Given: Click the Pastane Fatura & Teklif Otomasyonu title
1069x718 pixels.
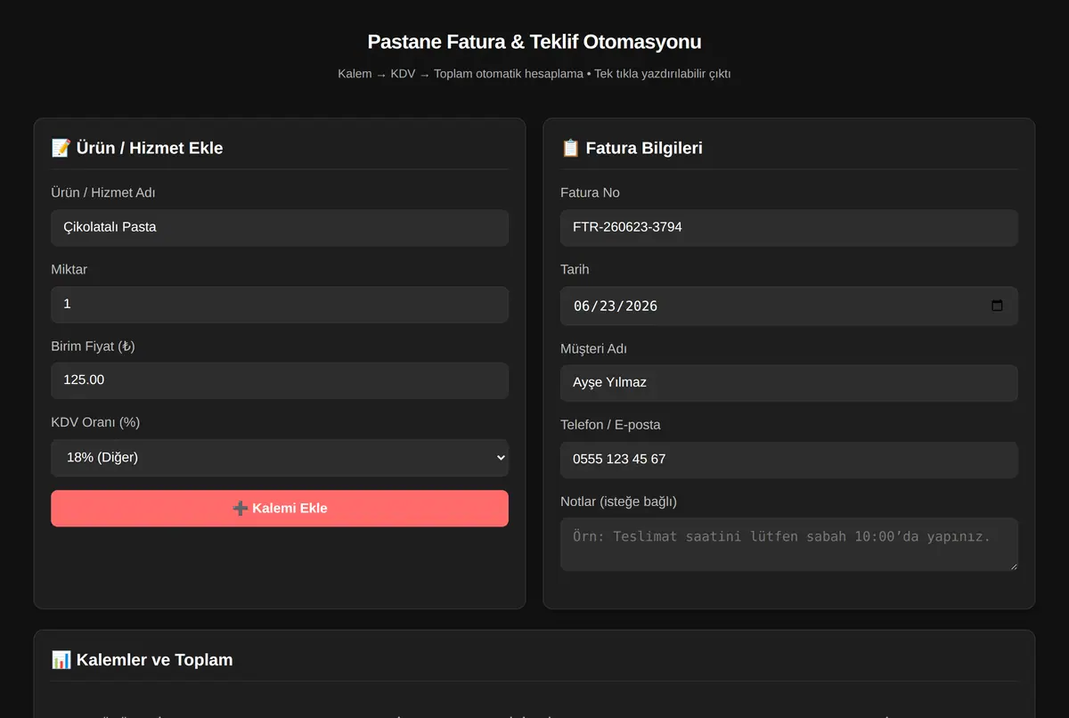Looking at the screenshot, I should coord(534,42).
